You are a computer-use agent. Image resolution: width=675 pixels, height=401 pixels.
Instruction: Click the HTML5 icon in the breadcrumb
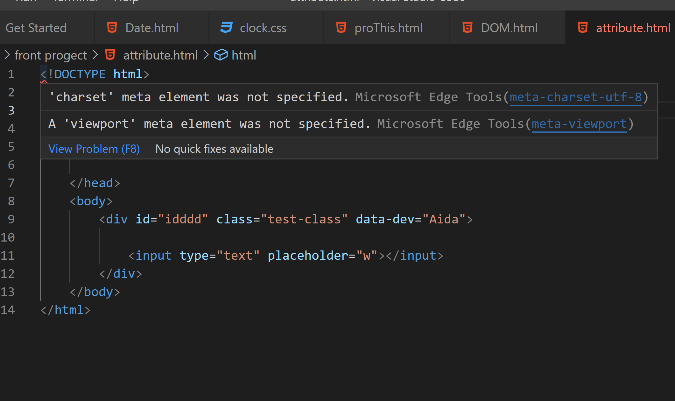tap(110, 55)
